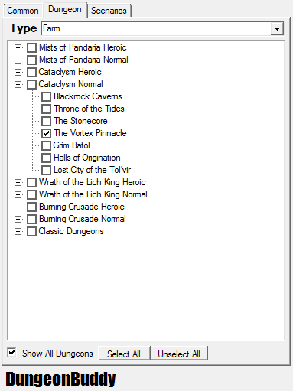The height and width of the screenshot is (391, 293).
Task: Open the Type dropdown arrow
Action: tap(277, 28)
